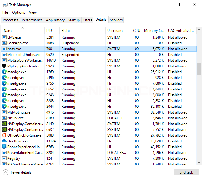Sort by CPU column header

pyautogui.click(x=136, y=31)
